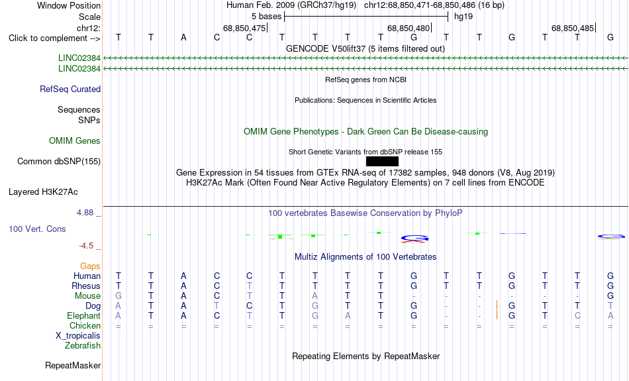The height and width of the screenshot is (381, 629).
Task: Click 'Human Feb. 2009 (GRCh37/hg19)' header text
Action: (291, 5)
